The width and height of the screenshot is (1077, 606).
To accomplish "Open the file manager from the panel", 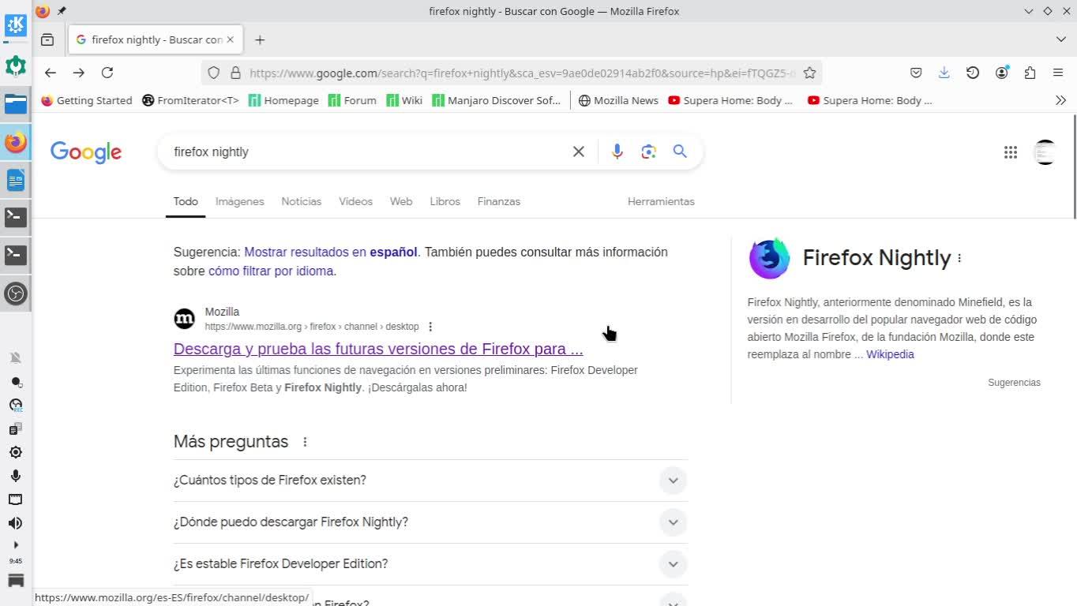I will (16, 103).
